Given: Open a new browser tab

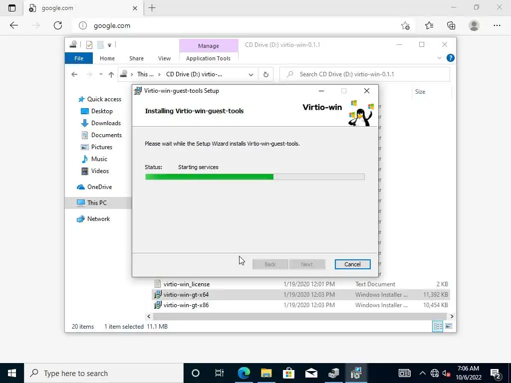Looking at the screenshot, I should [152, 8].
